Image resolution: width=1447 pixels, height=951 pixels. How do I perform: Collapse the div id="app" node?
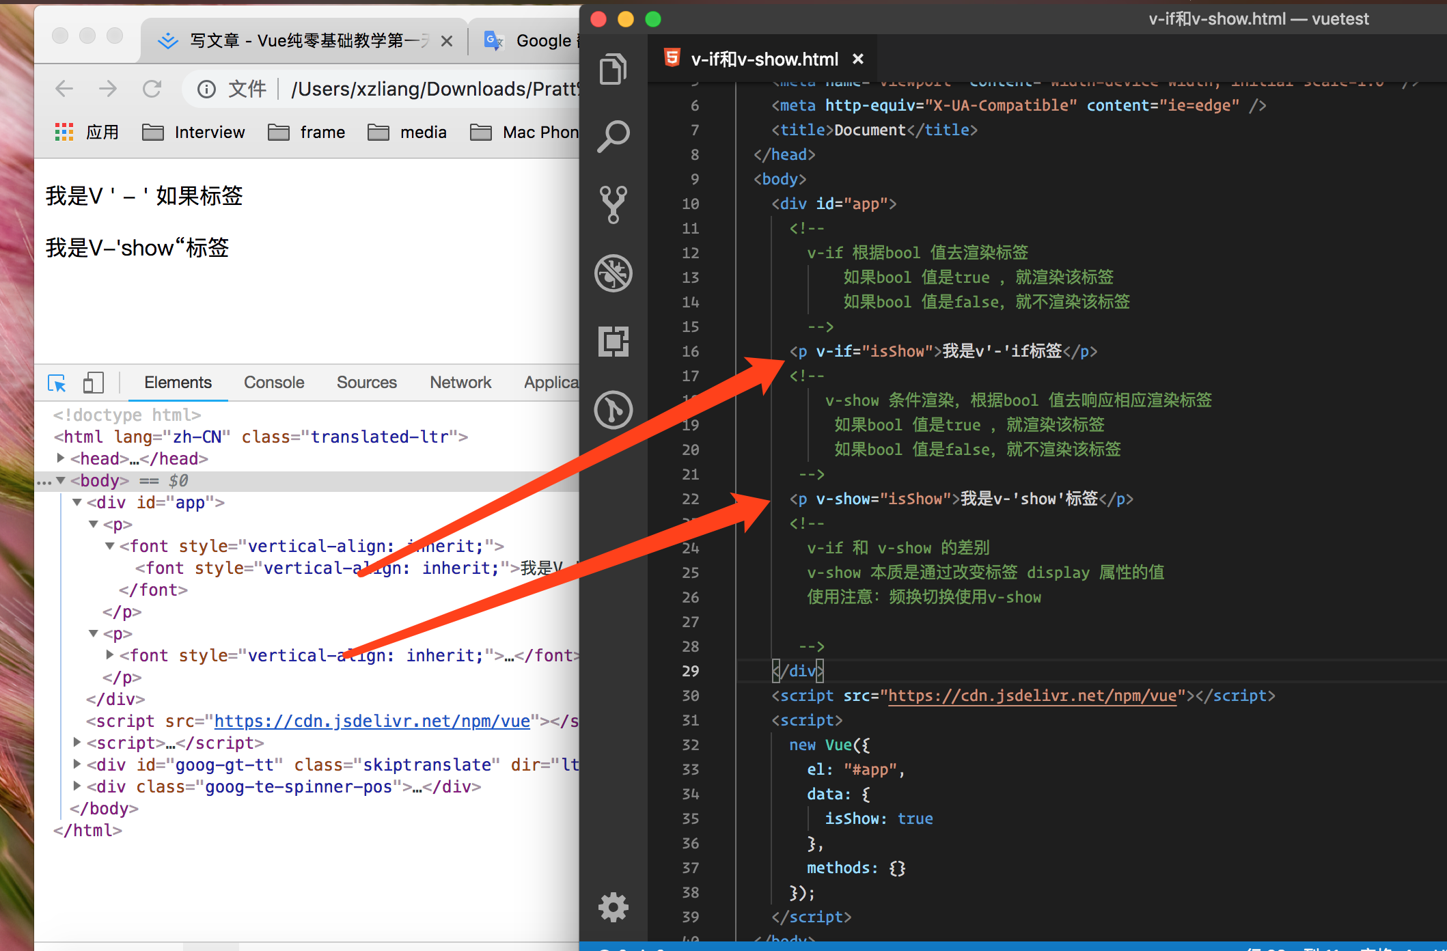(77, 502)
